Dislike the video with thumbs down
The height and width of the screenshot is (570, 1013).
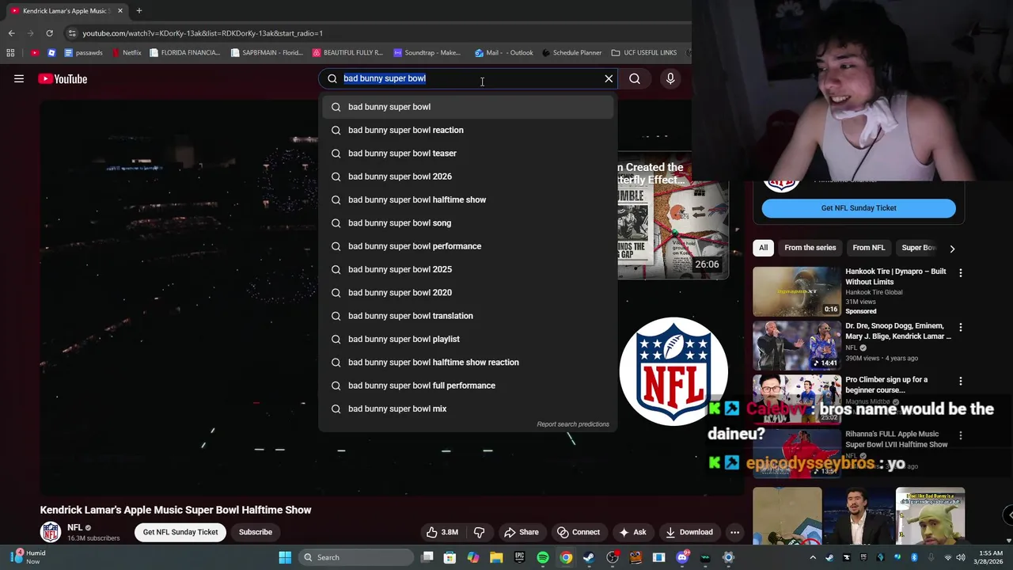coord(479,532)
